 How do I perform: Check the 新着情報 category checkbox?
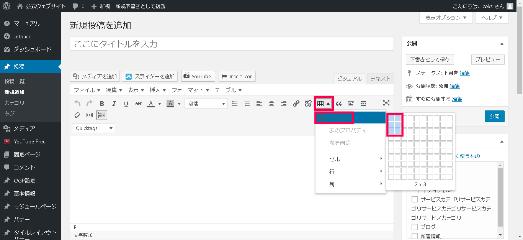[x=415, y=236]
